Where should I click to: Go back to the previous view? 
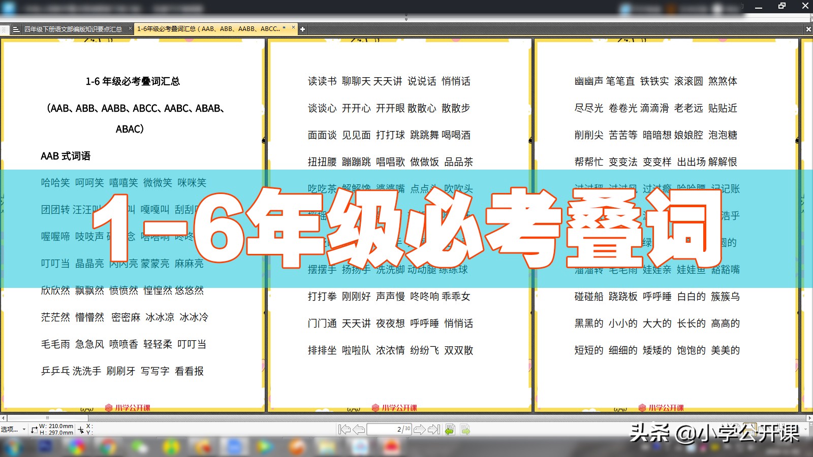(450, 430)
